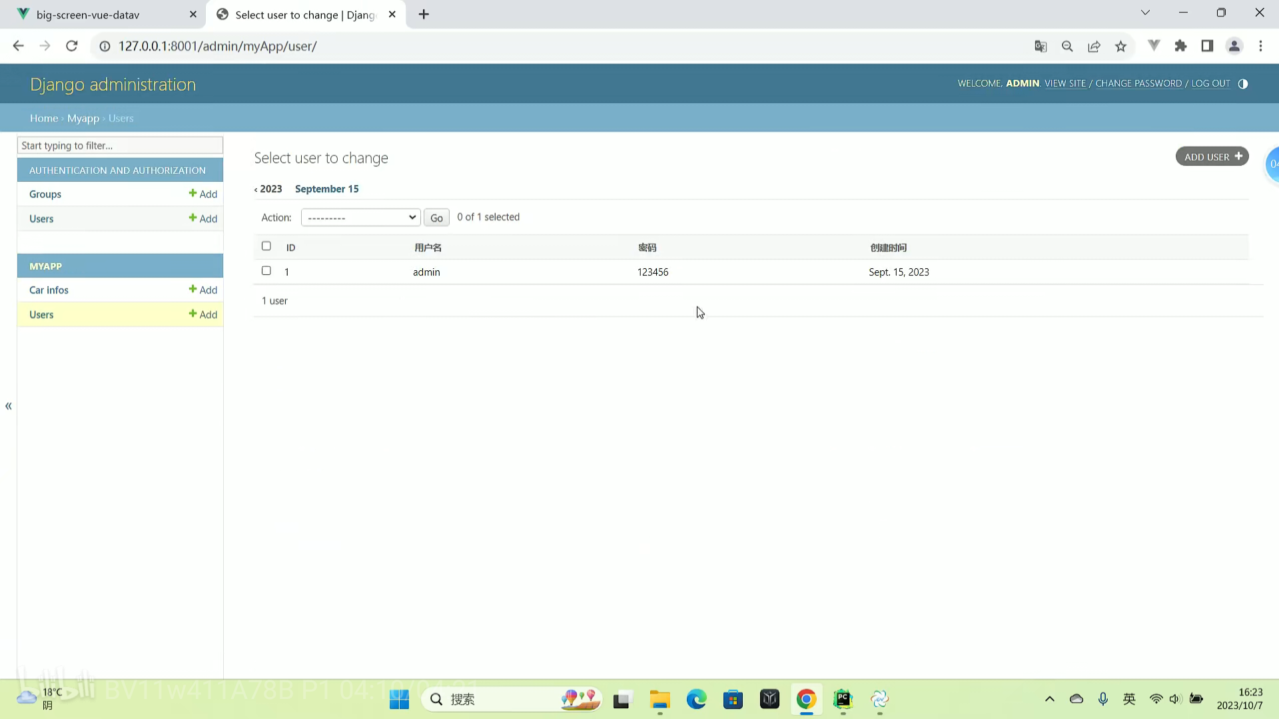
Task: Click the browser reload icon
Action: pos(72,46)
